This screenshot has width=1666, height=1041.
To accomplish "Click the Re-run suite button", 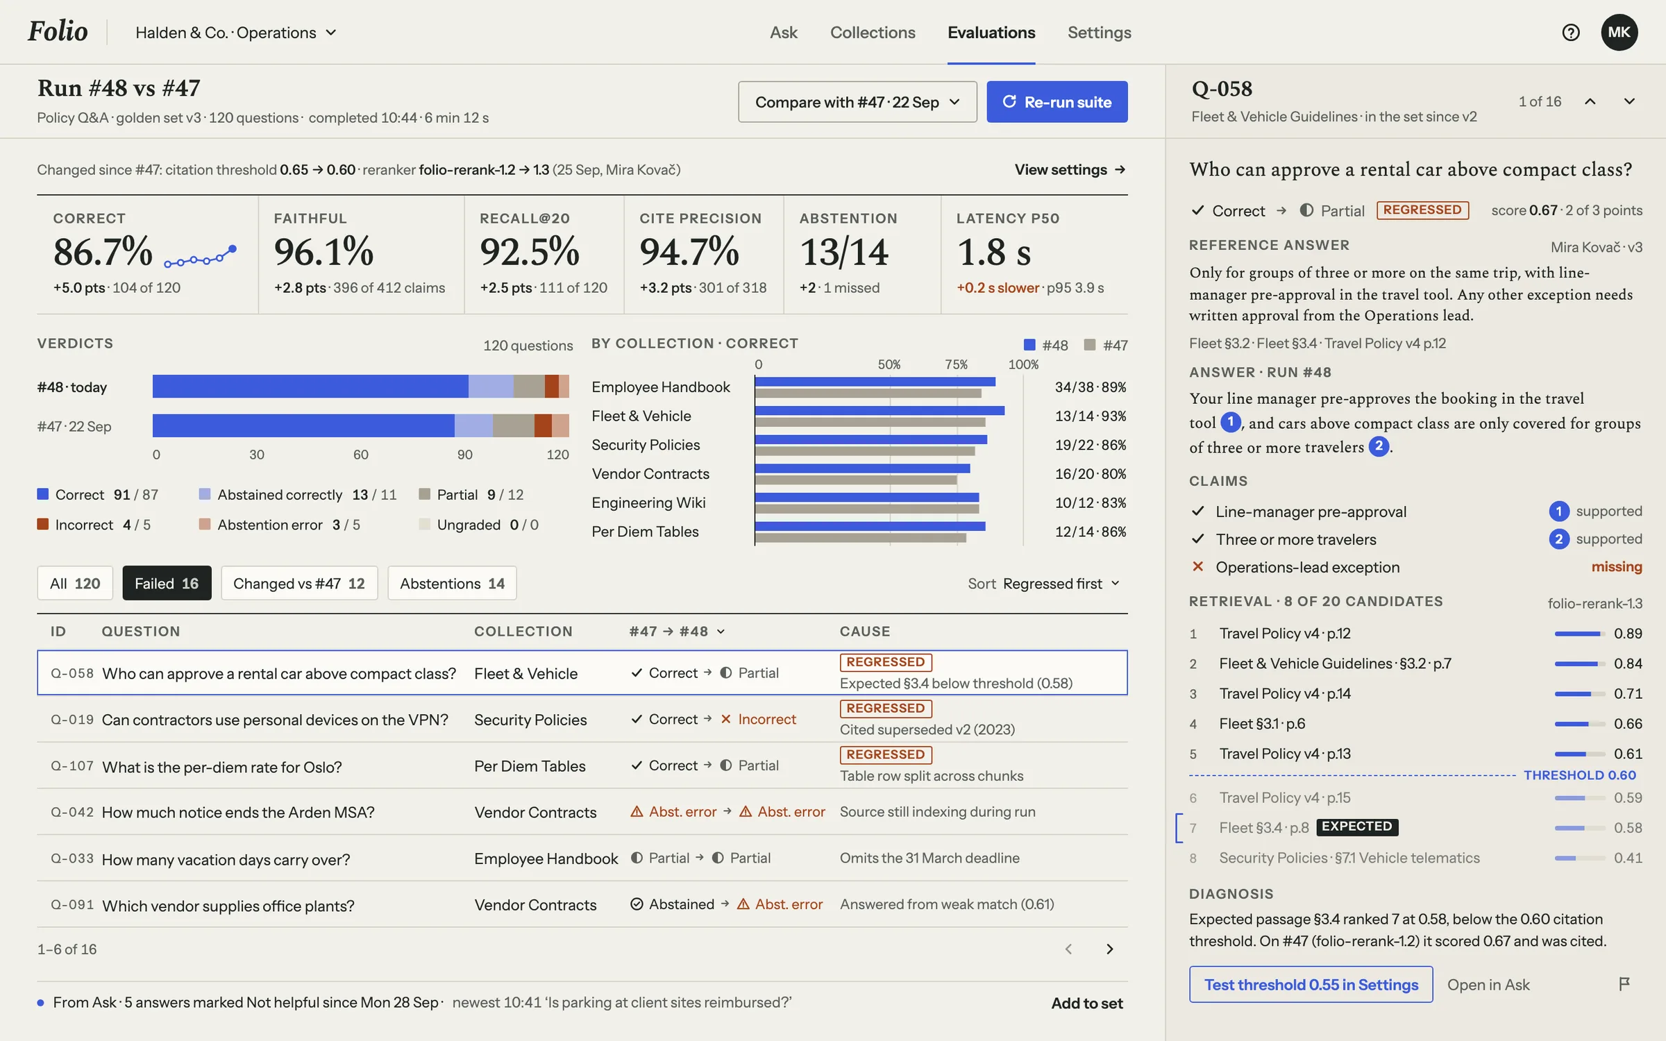I will click(x=1057, y=102).
